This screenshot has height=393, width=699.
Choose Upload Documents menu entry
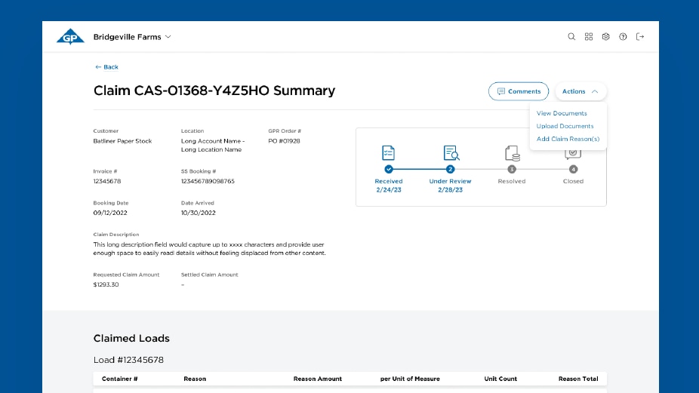pos(565,126)
